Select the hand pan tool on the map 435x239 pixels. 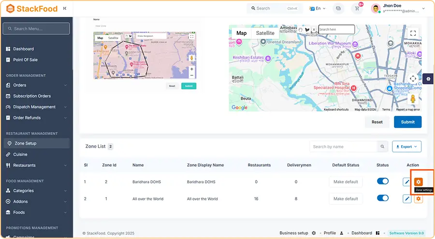click(301, 30)
